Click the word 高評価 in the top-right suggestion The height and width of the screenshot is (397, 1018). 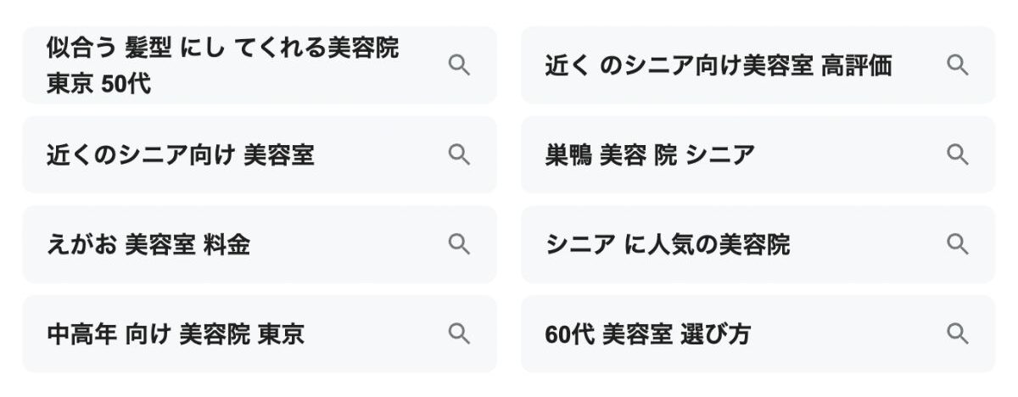click(857, 66)
